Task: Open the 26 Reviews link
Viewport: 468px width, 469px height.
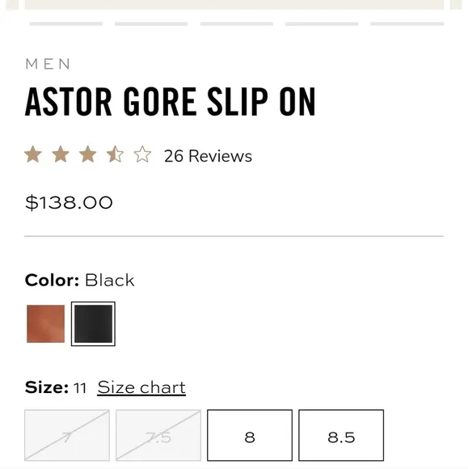Action: (x=208, y=156)
